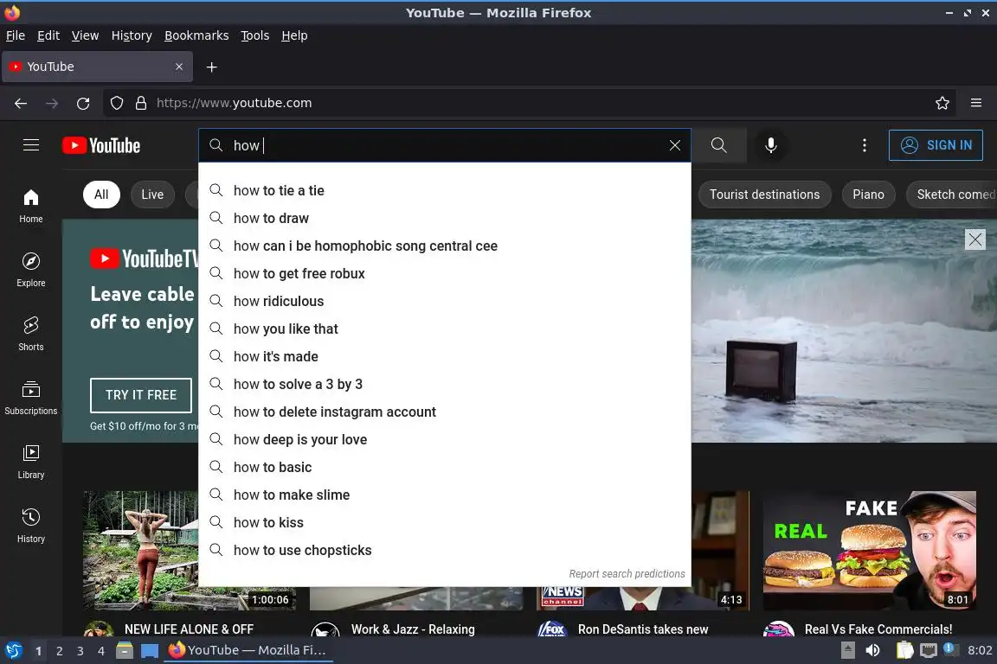
Task: Open the start menu icon in the taskbar
Action: coord(13,650)
